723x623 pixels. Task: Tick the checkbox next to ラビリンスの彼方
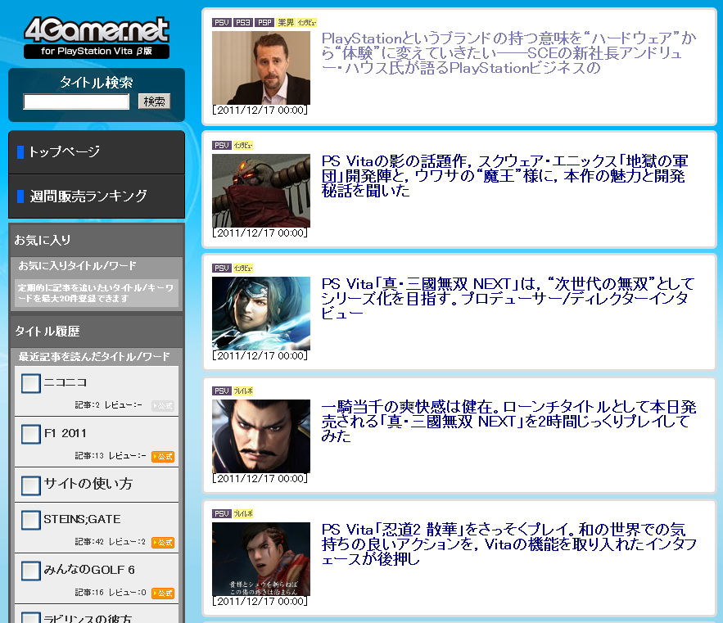pyautogui.click(x=31, y=617)
